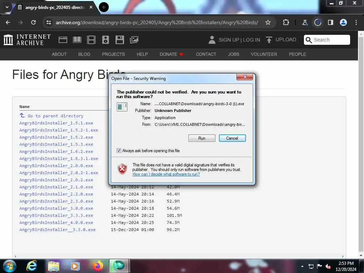
Task: Open the CONTACT menu item
Action: (206, 54)
